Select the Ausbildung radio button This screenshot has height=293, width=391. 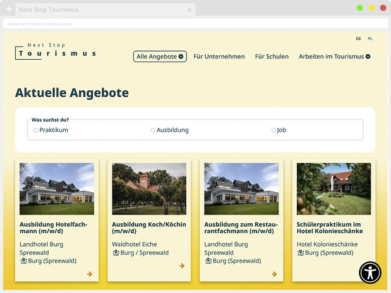pyautogui.click(x=153, y=130)
